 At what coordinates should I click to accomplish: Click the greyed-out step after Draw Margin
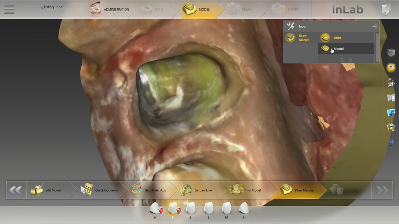(x=337, y=190)
